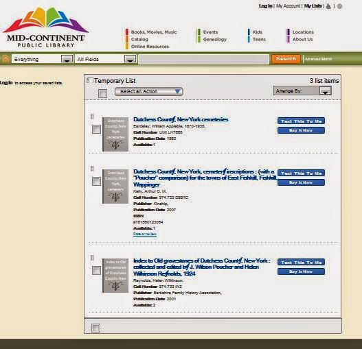Open the All Fields dropdown
This screenshot has width=362, height=349.
[106, 59]
